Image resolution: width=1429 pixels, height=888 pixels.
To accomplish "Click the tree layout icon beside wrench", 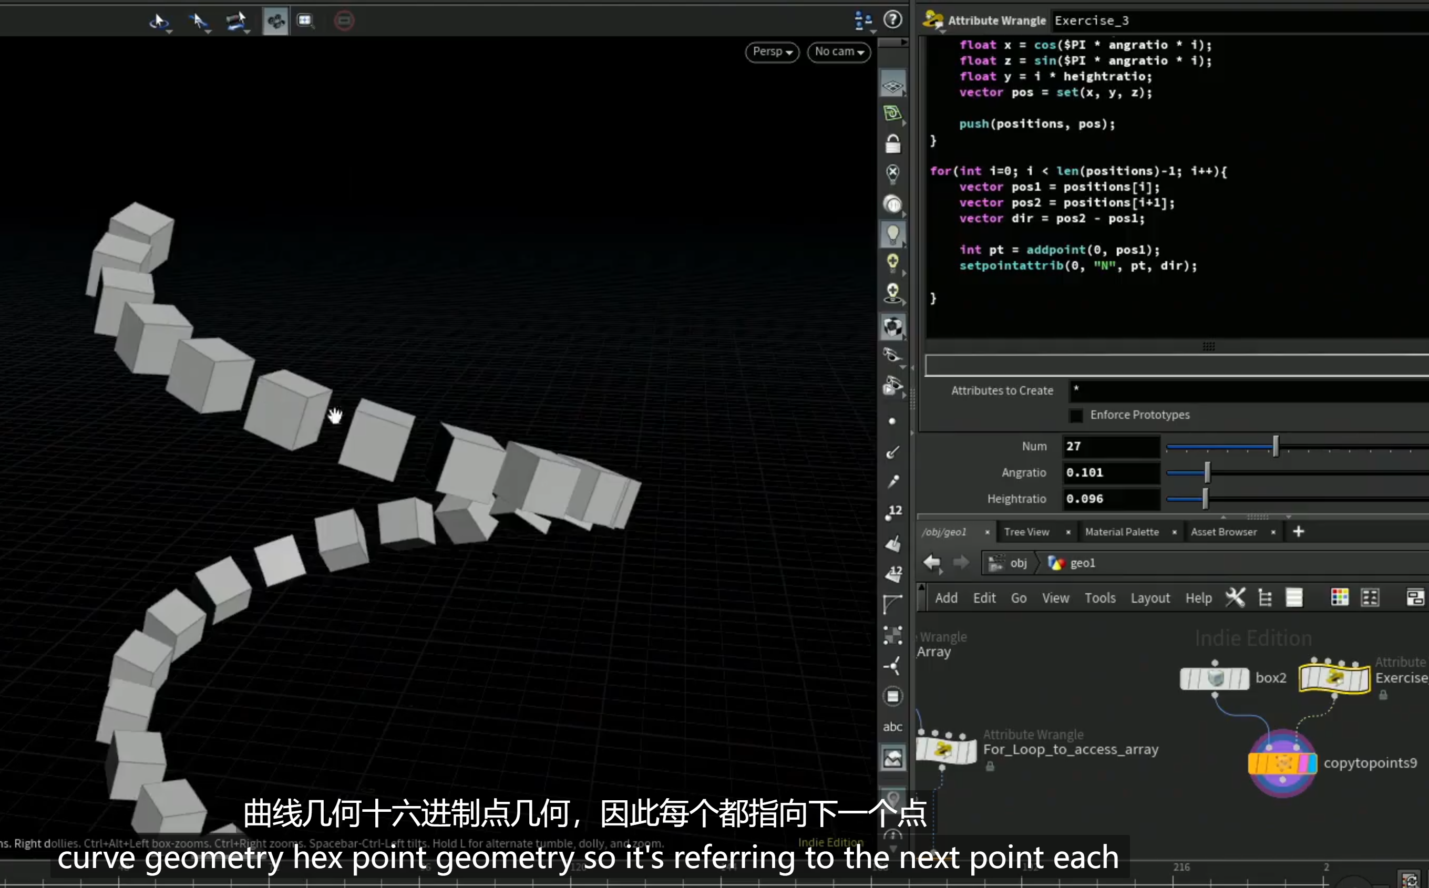I will click(x=1265, y=598).
